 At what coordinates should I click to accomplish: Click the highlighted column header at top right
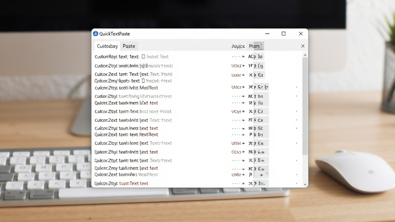tap(255, 46)
